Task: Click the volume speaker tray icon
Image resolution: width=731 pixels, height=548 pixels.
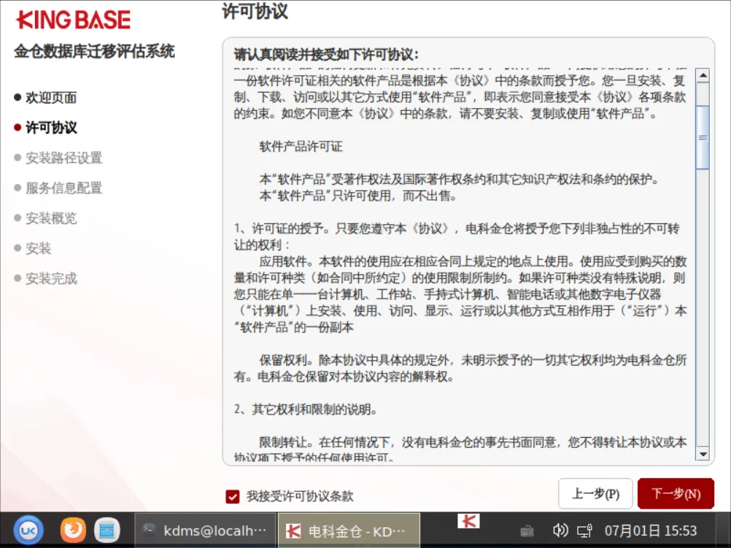Action: pos(560,530)
